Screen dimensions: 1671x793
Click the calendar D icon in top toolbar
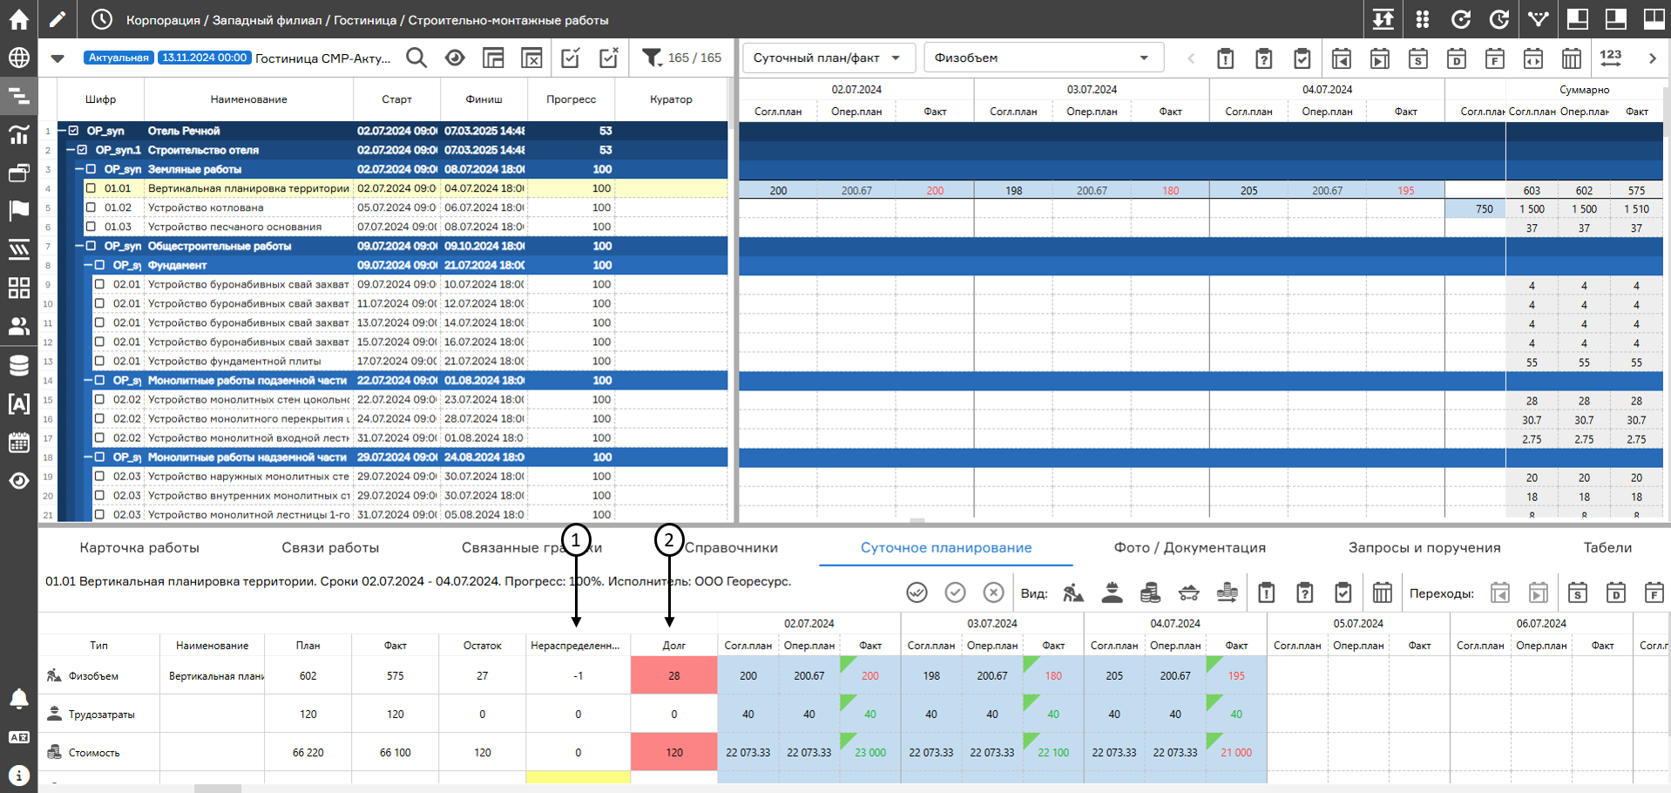(1456, 58)
